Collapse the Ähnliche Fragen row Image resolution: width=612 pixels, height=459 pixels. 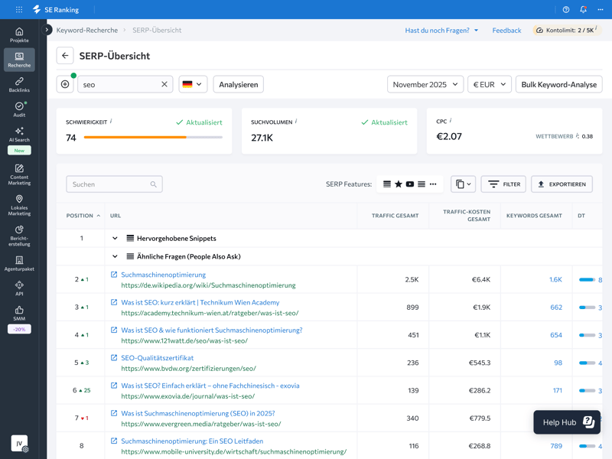[115, 257]
